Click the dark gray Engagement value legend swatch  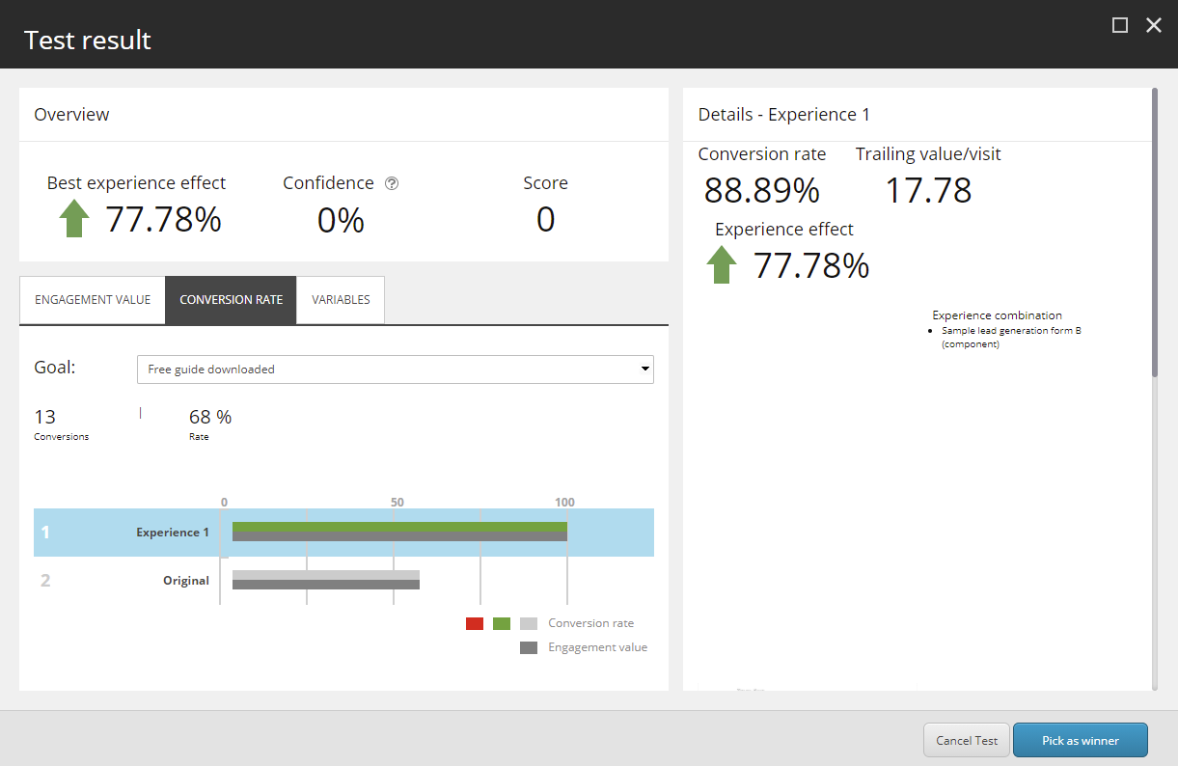(x=529, y=648)
